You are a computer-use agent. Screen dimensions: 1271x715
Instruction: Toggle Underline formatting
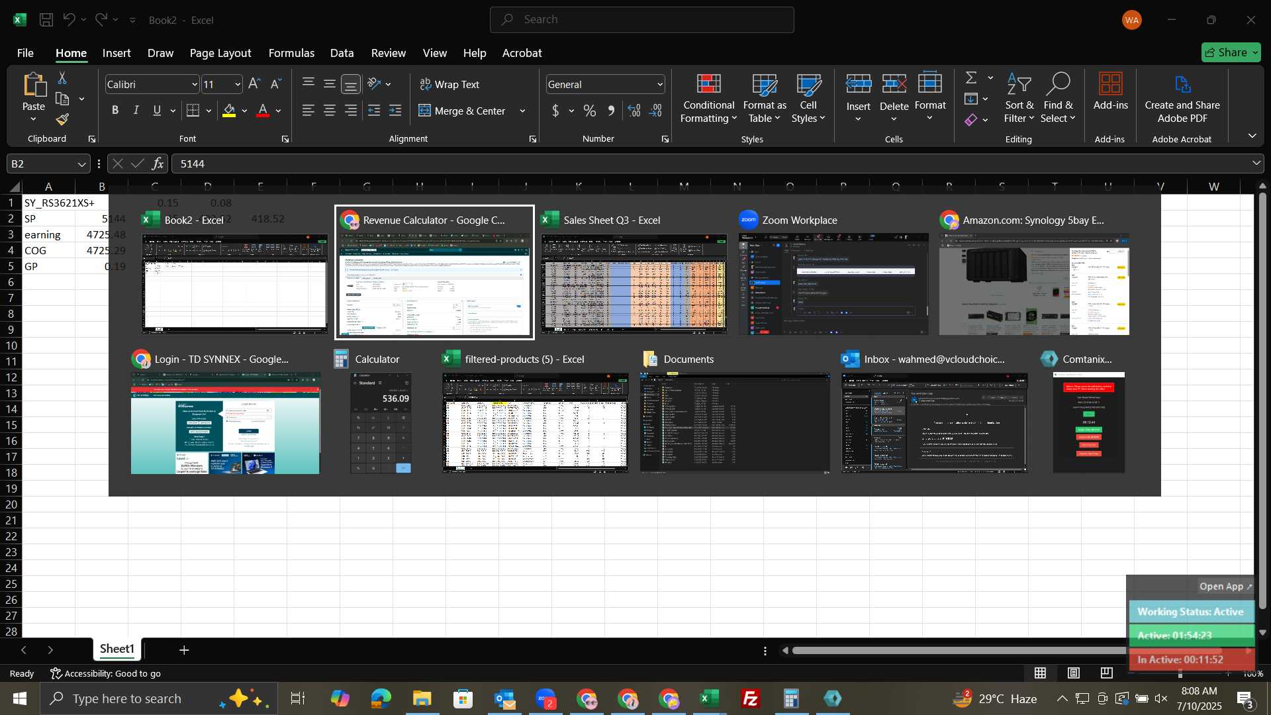[157, 111]
